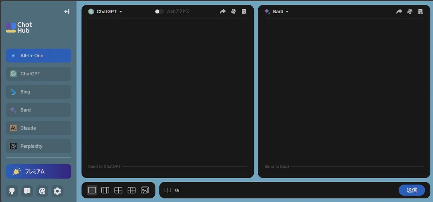View history in the Bard panel
The image size is (433, 202).
click(420, 12)
